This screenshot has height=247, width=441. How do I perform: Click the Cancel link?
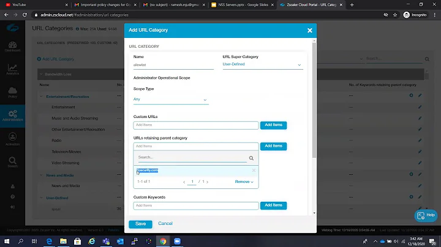click(x=165, y=223)
